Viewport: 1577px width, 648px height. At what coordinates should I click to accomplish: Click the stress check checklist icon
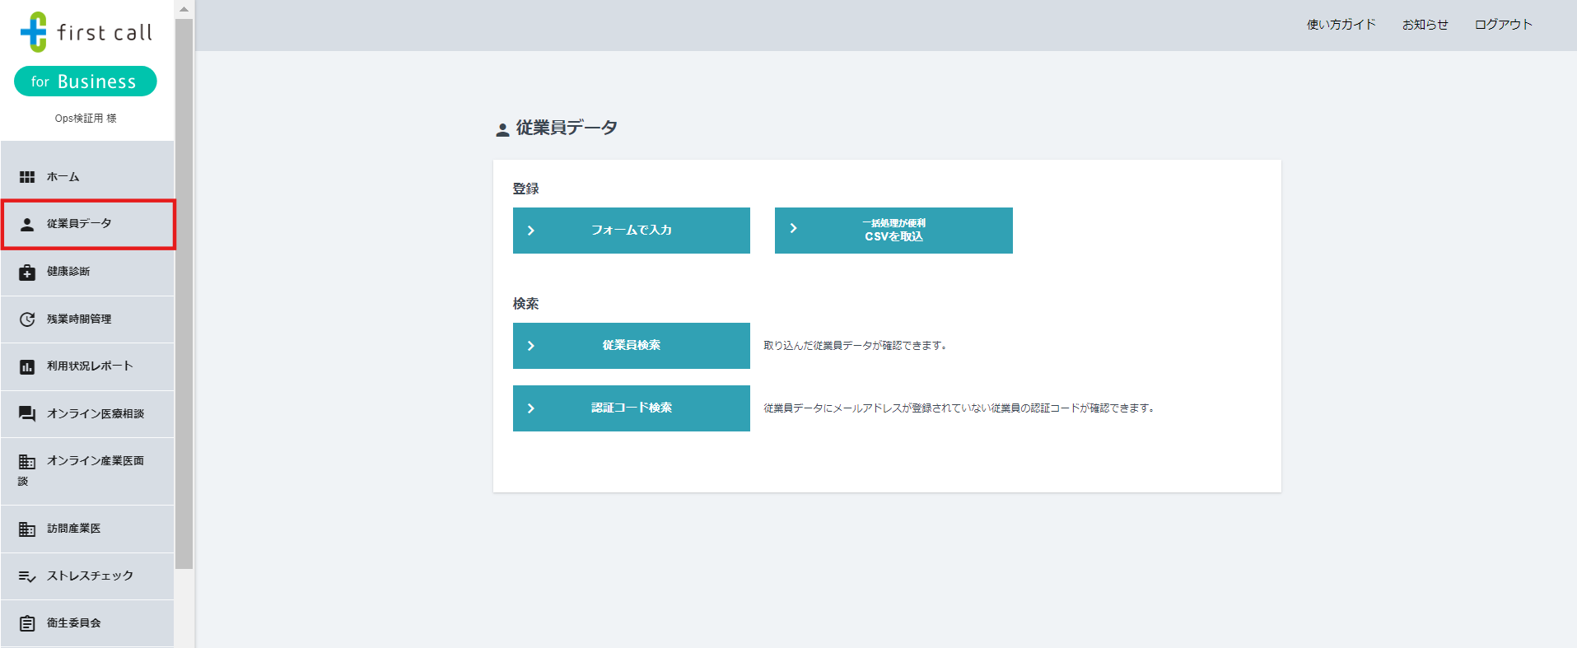27,576
